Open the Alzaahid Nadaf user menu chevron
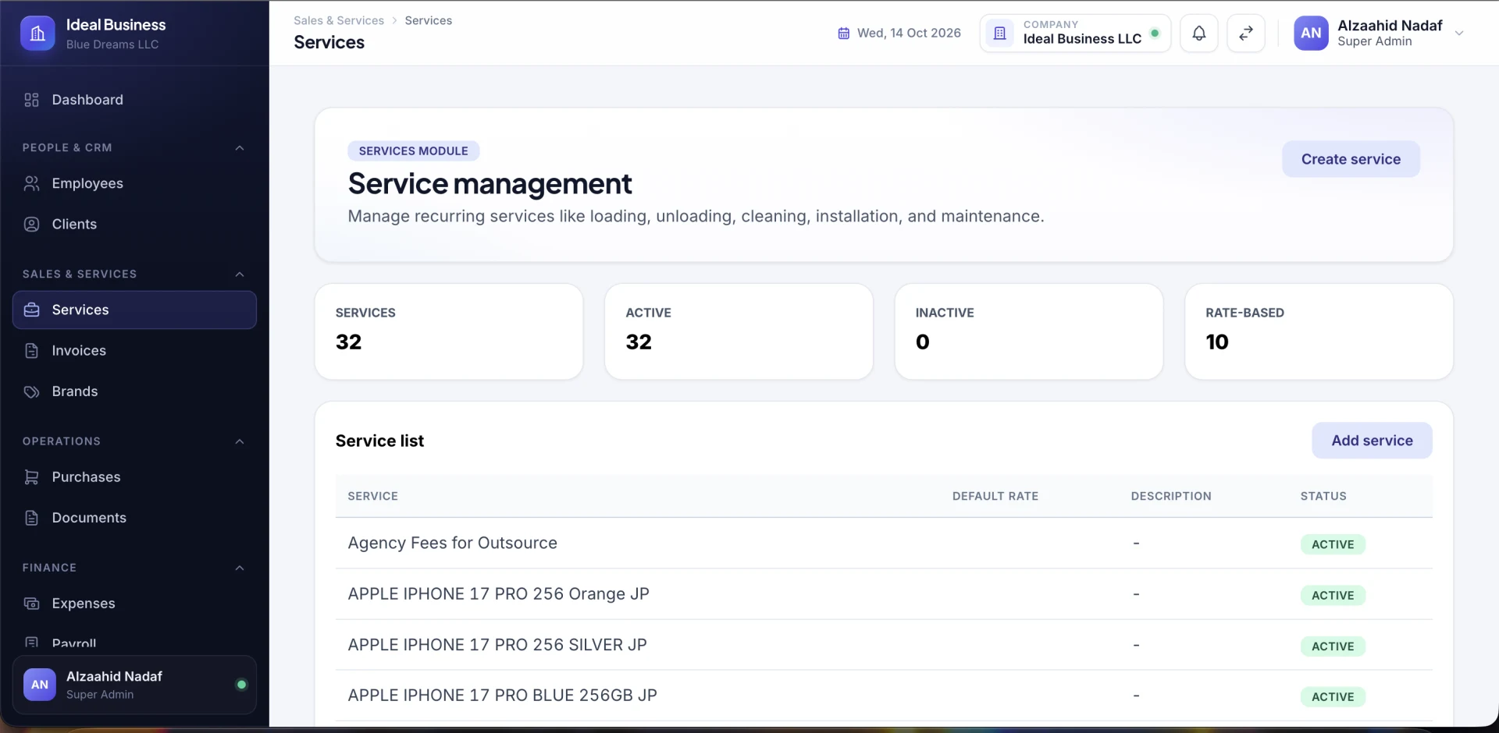The width and height of the screenshot is (1499, 733). 1459,34
